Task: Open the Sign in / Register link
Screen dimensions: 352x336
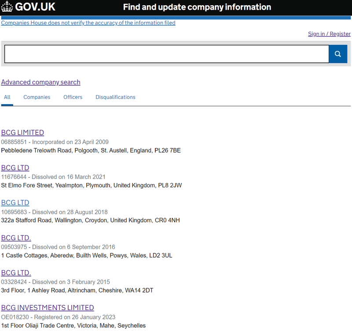Action: [329, 34]
